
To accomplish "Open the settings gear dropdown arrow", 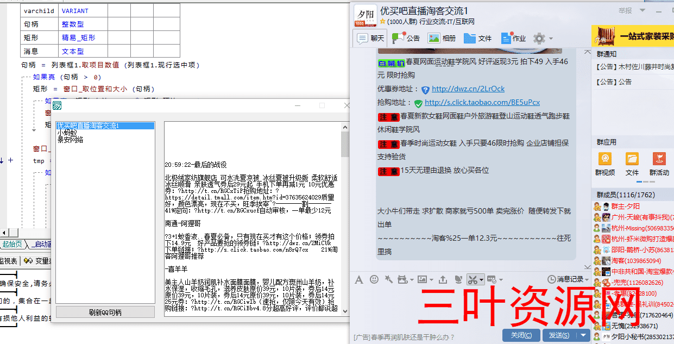I will (551, 39).
